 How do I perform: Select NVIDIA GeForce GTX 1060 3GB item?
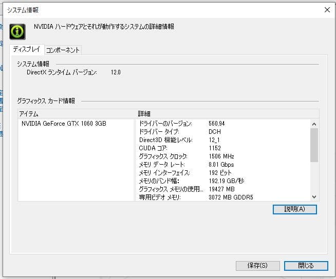64,124
